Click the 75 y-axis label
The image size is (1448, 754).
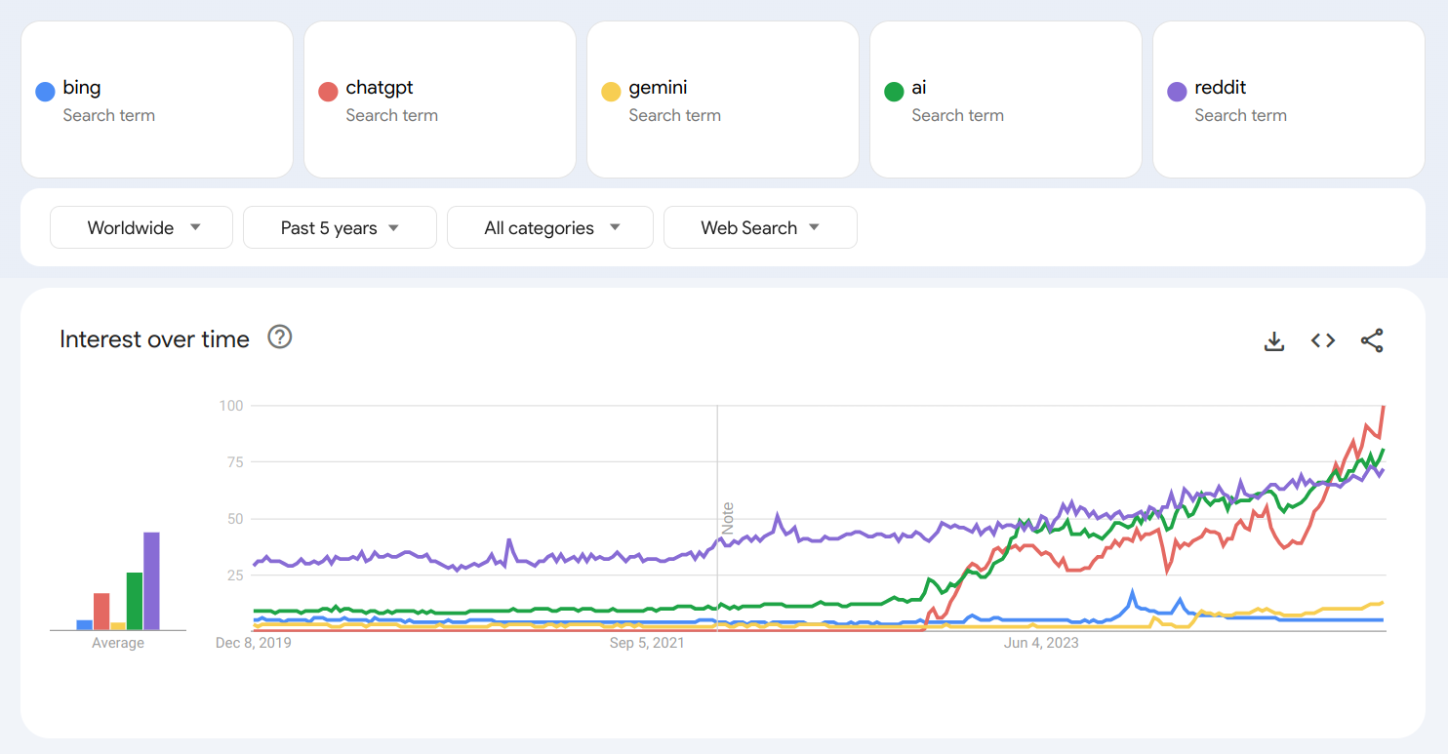(235, 461)
